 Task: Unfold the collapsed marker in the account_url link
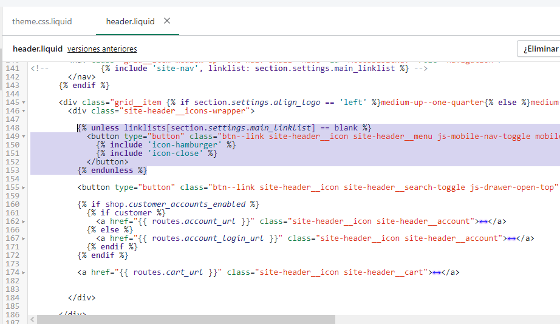[x=483, y=221]
